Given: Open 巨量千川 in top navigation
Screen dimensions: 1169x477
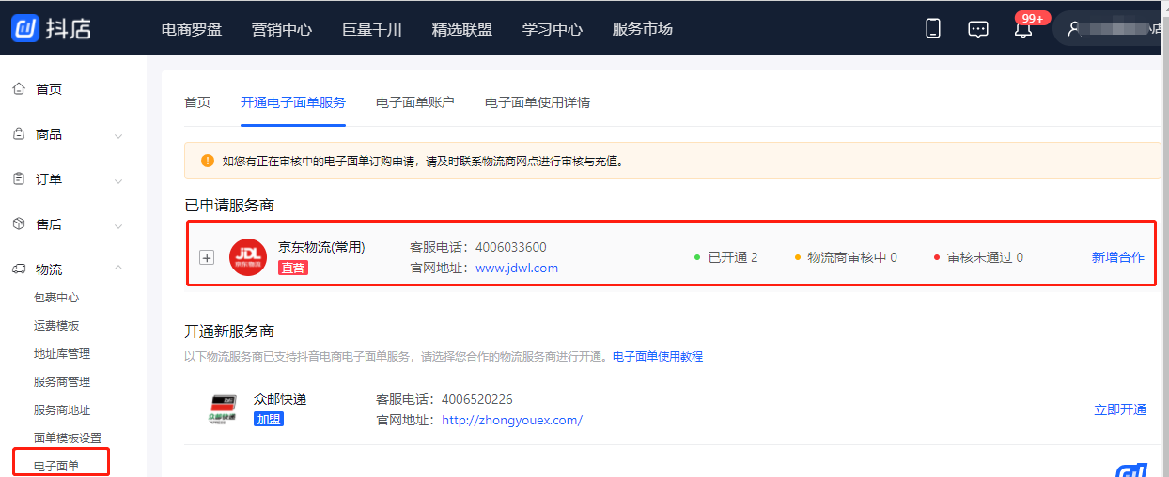Looking at the screenshot, I should [x=372, y=29].
